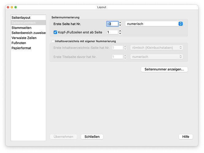
Task: Enable Inhaltsverzeichnis mit eigener Nummerierung
Action: point(53,41)
